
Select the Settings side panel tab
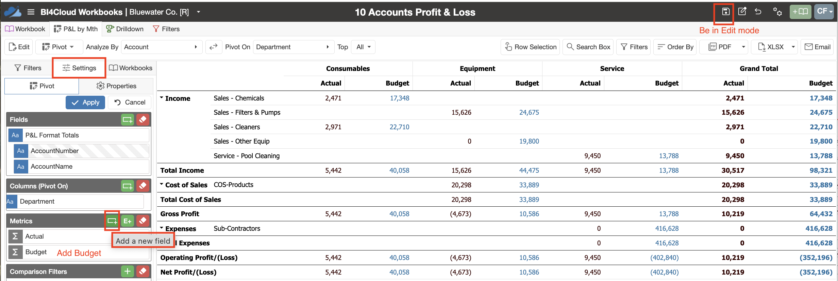click(x=79, y=68)
